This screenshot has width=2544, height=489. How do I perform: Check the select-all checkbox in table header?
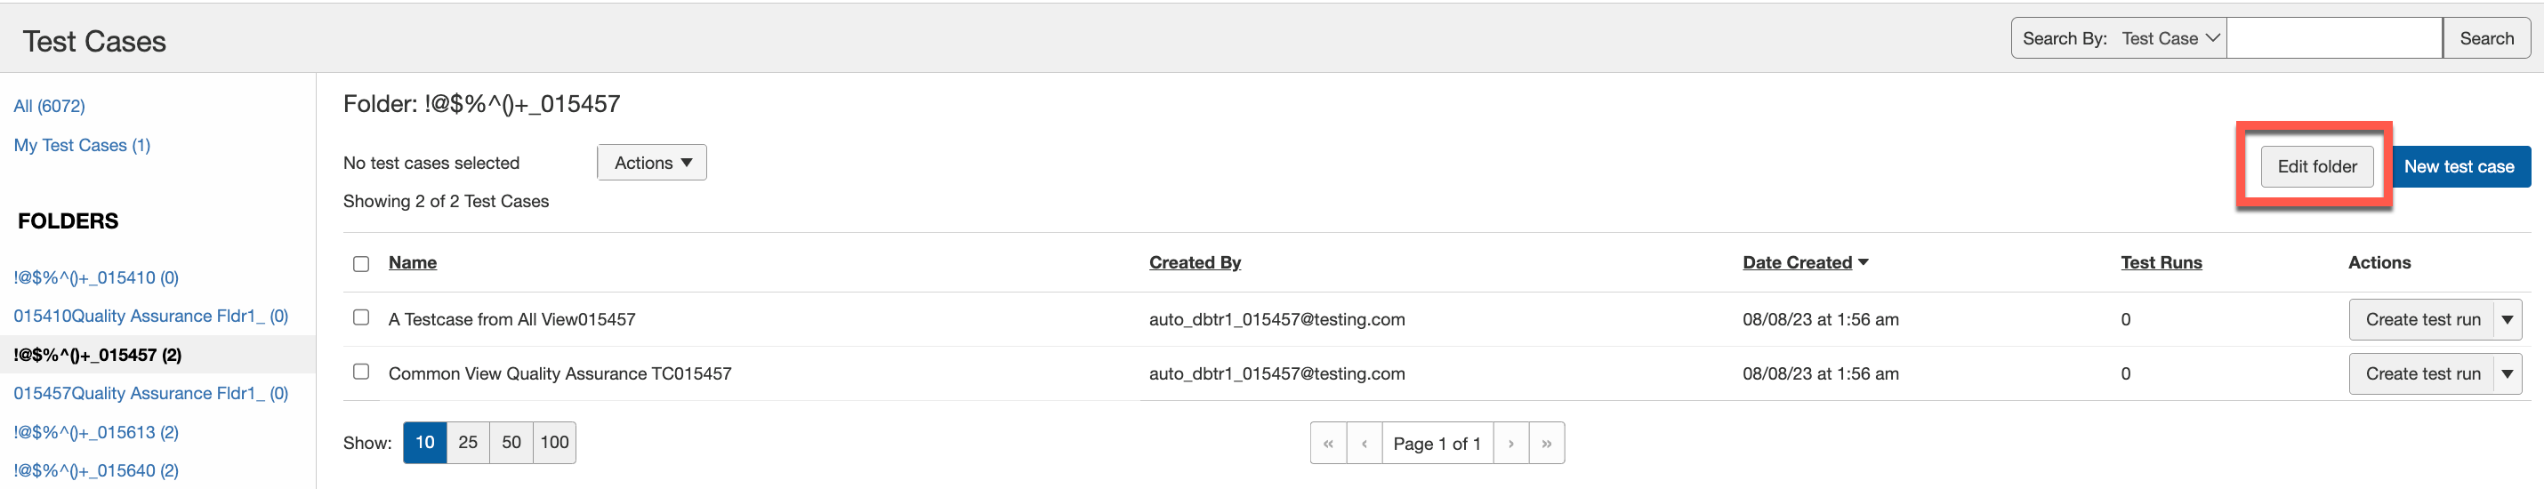(x=361, y=264)
